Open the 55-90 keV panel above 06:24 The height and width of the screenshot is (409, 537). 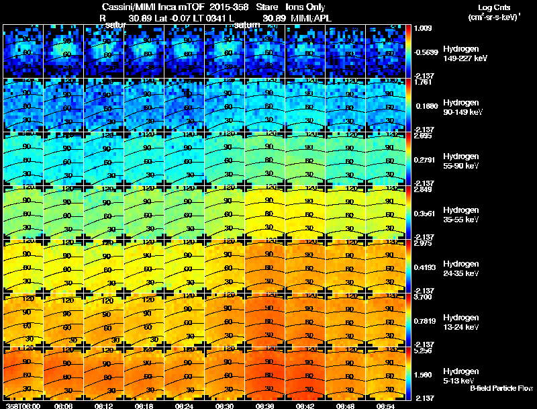click(184, 159)
